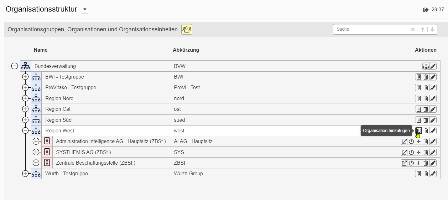Jump to next search result arrow
Image resolution: width=448 pixels, height=200 pixels.
[432, 29]
